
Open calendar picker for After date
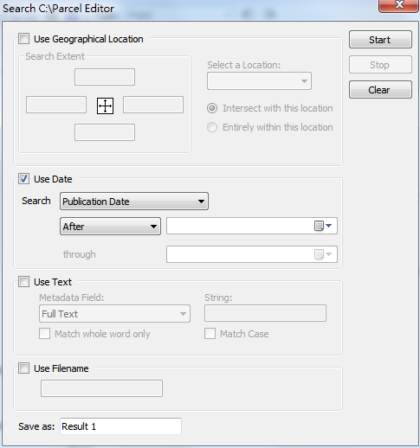(x=323, y=226)
